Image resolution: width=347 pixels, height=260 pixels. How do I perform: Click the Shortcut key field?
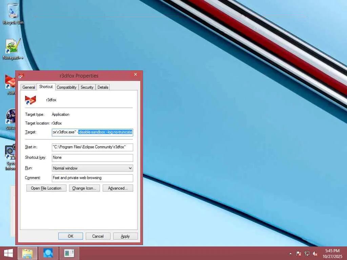pos(92,158)
